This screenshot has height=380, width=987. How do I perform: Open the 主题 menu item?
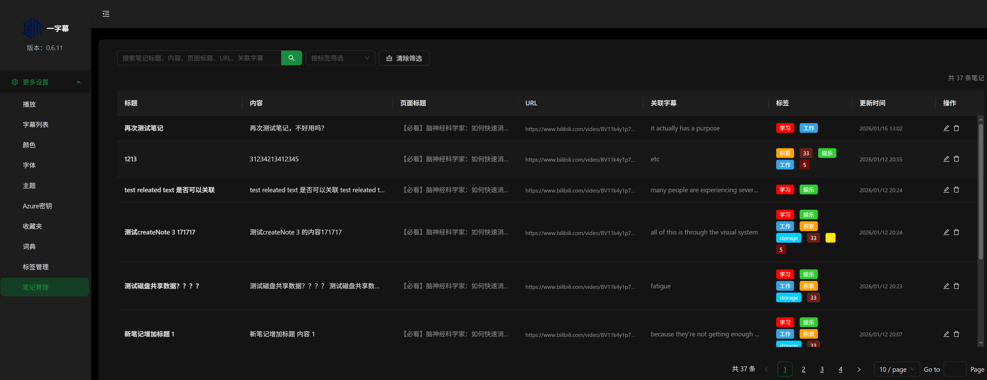45,186
